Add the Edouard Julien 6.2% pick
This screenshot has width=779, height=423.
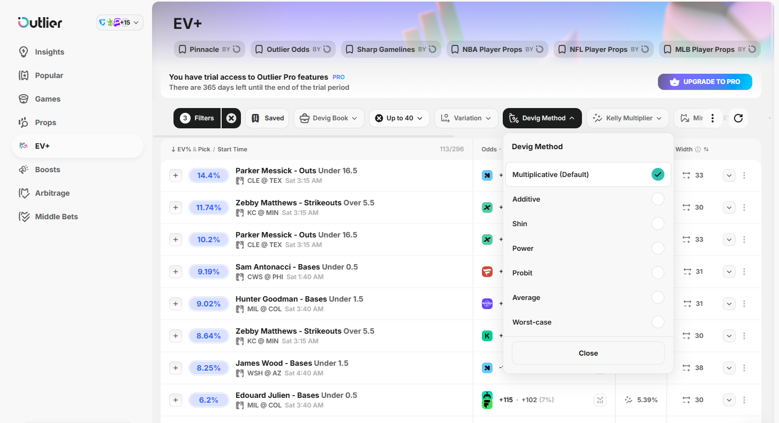176,400
